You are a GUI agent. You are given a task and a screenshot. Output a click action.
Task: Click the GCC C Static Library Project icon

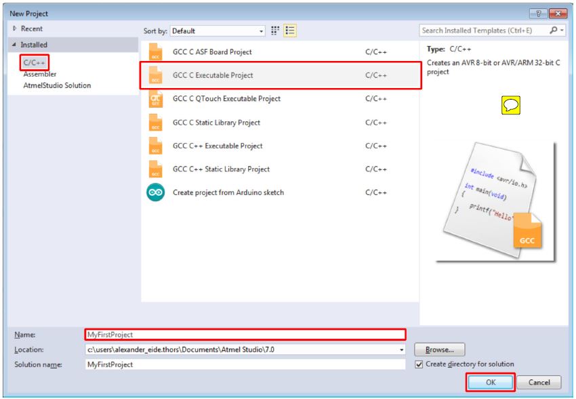(x=156, y=123)
